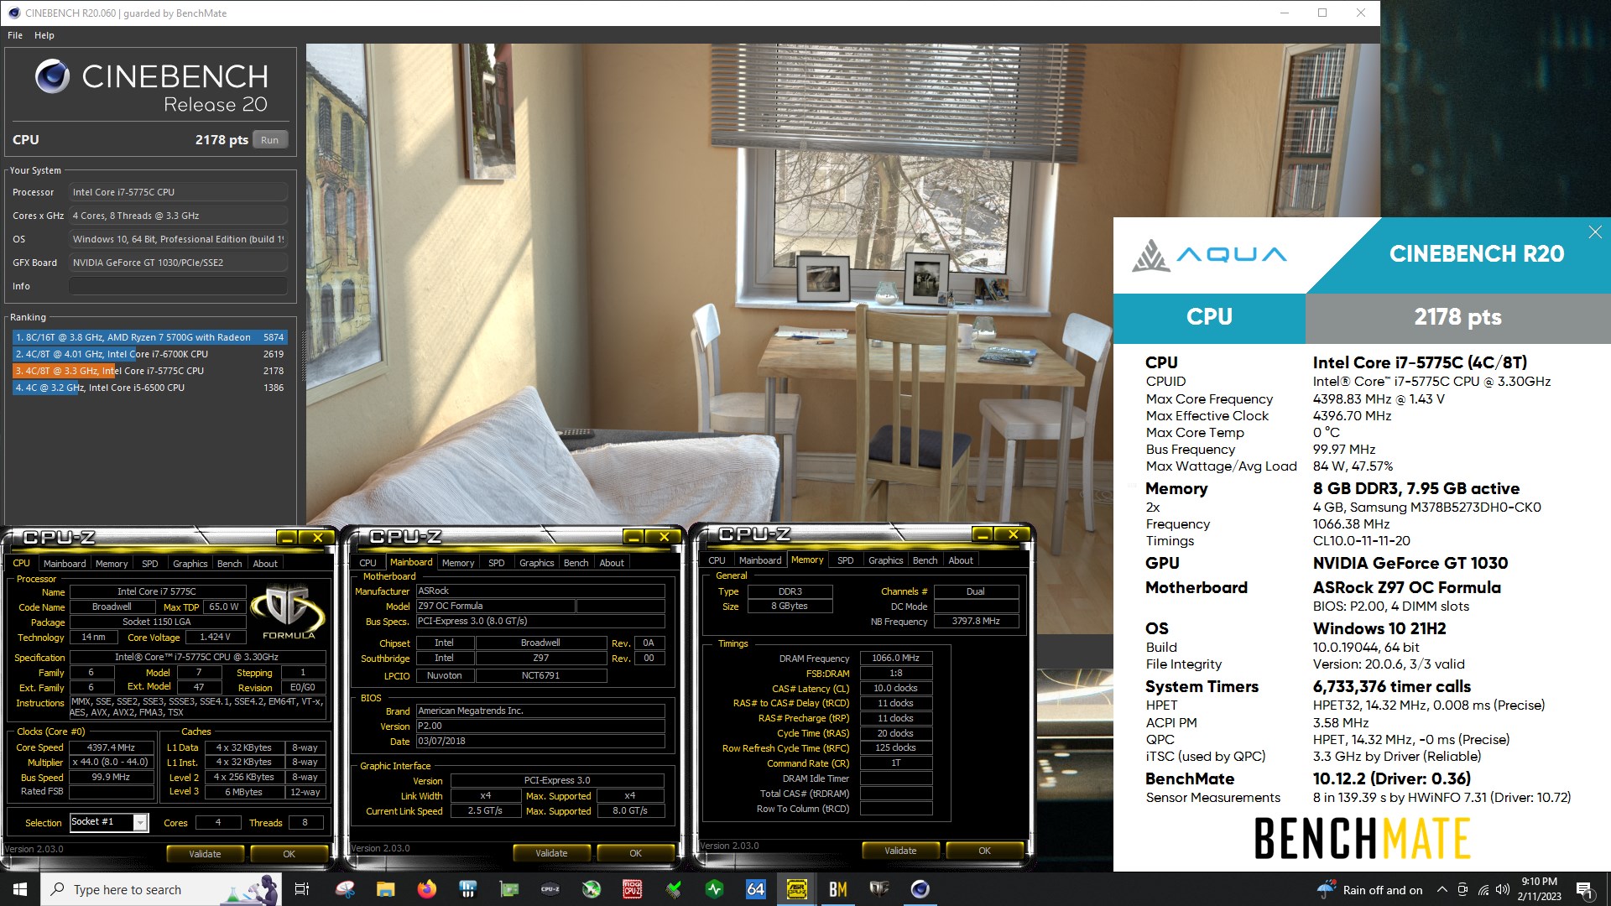
Task: Click the Meet Now tray icon
Action: [x=1462, y=889]
